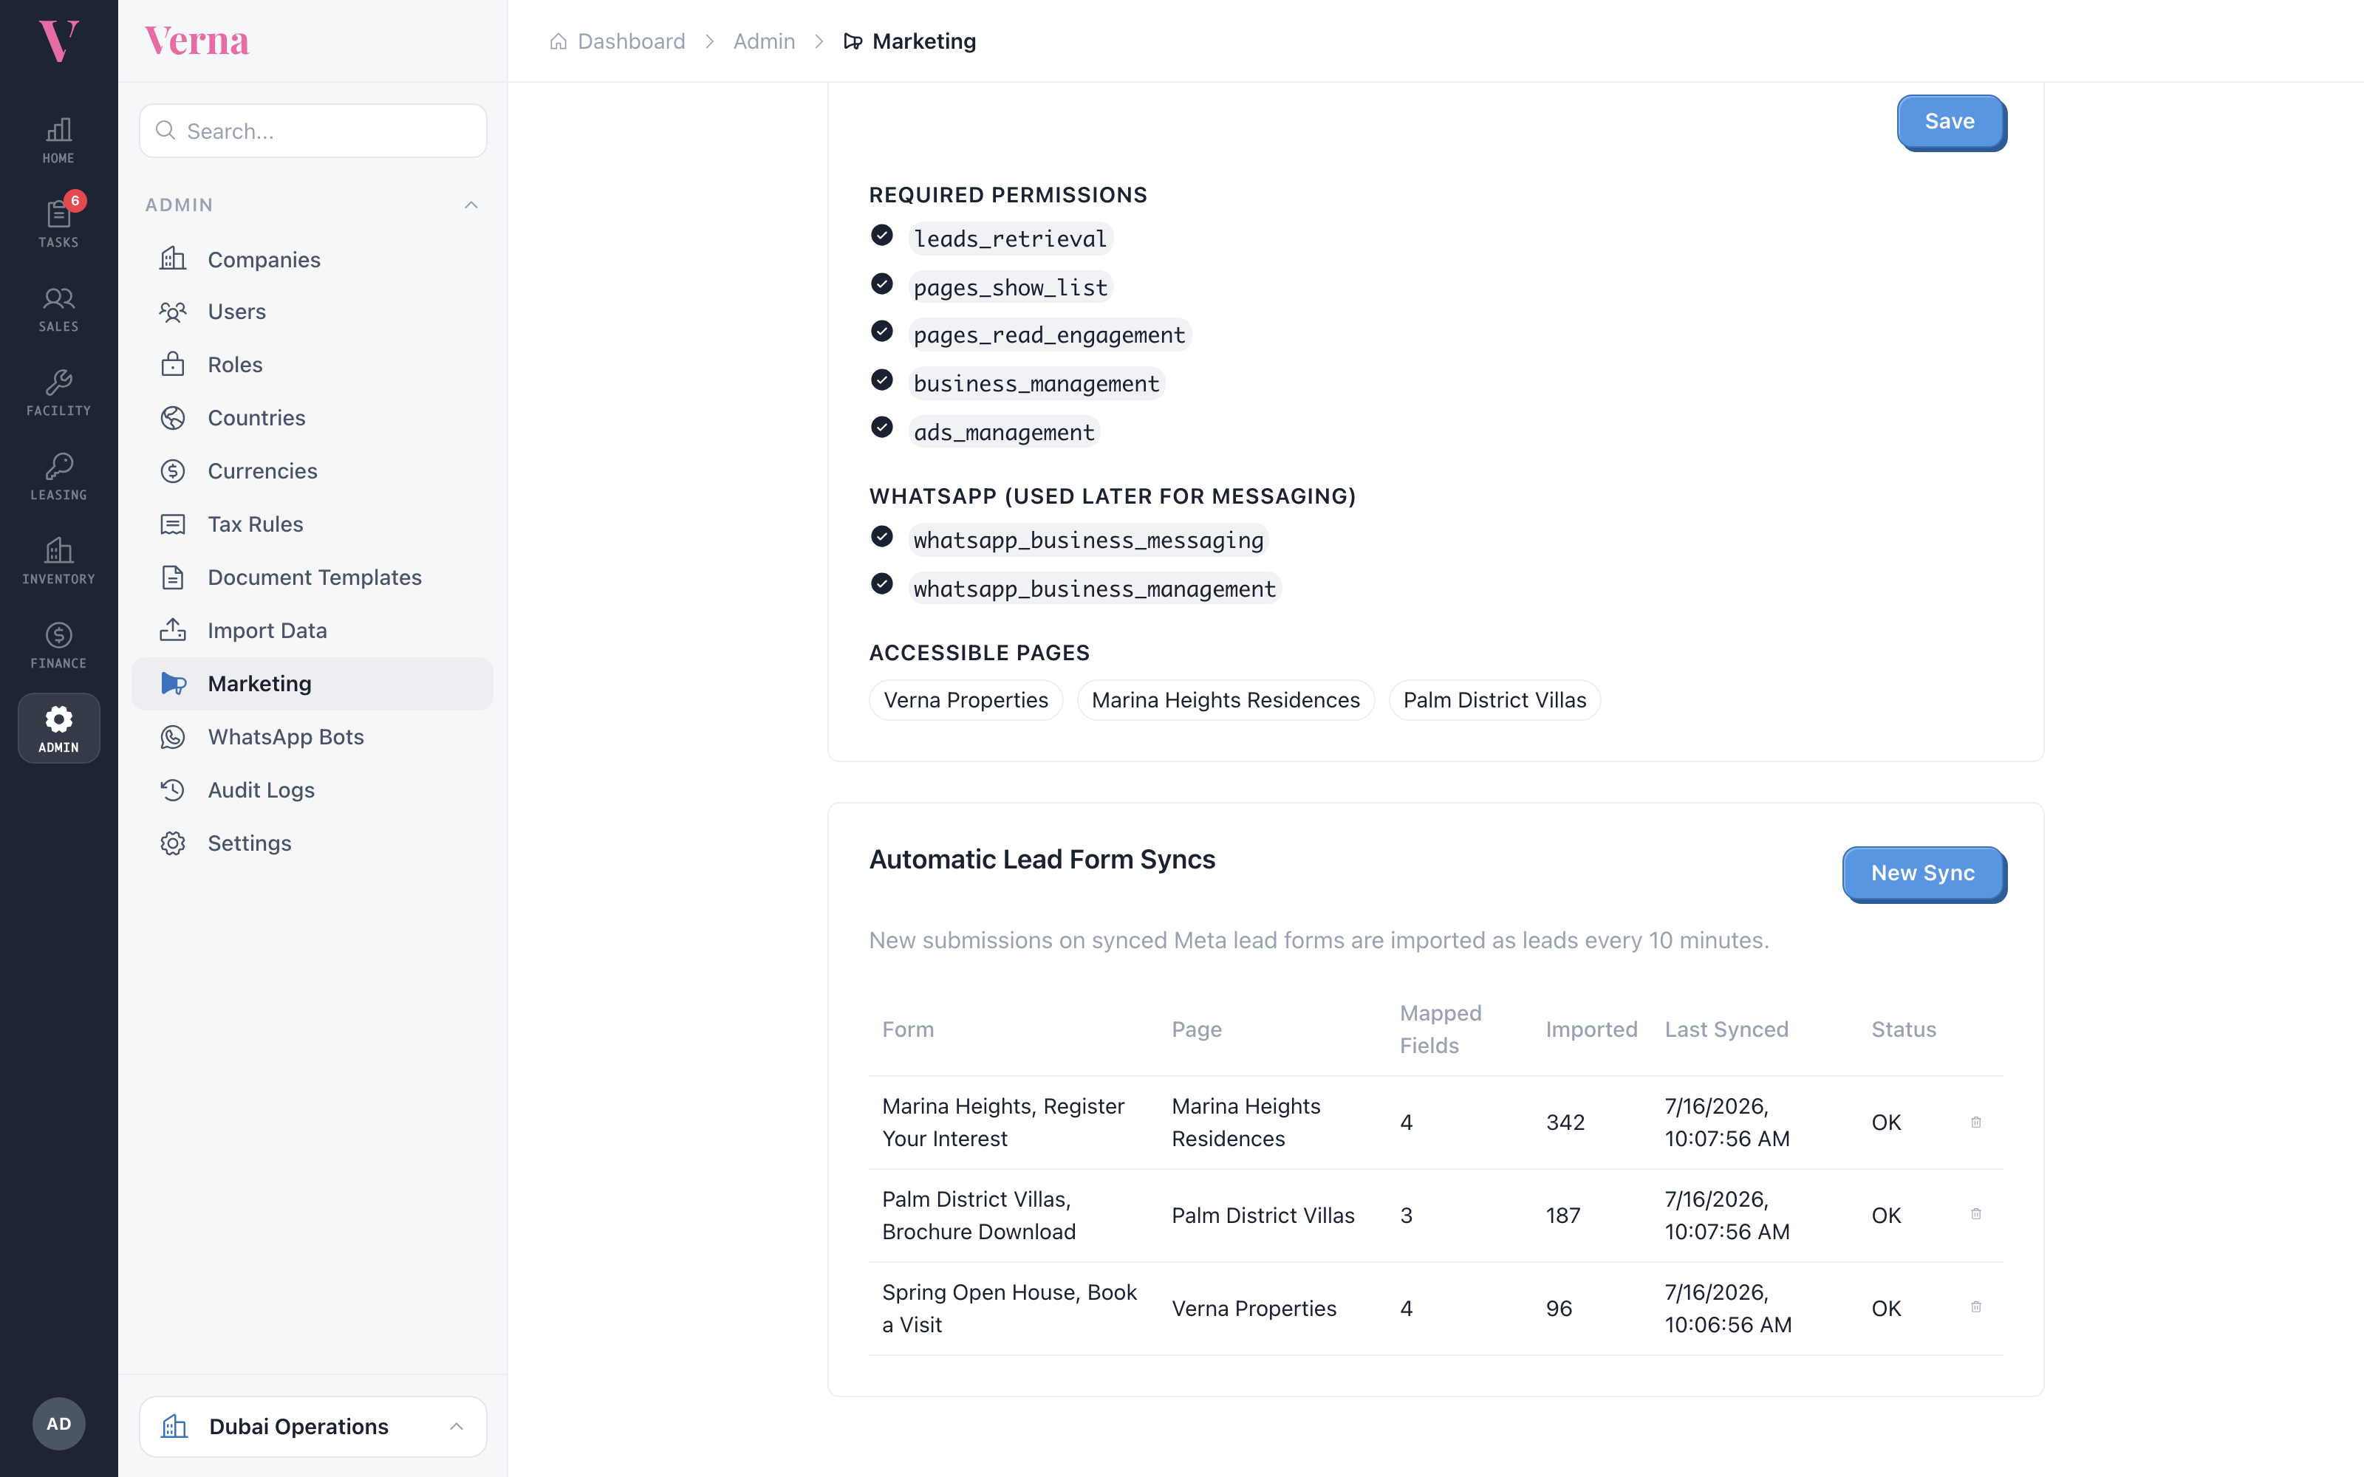Click the Automatic Lead Form Syncs heading
The width and height of the screenshot is (2364, 1477).
tap(1042, 859)
